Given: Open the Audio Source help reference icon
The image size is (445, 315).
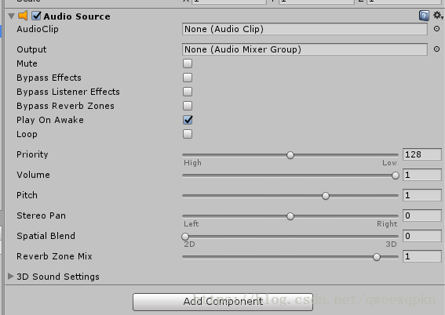Looking at the screenshot, I should coord(424,16).
